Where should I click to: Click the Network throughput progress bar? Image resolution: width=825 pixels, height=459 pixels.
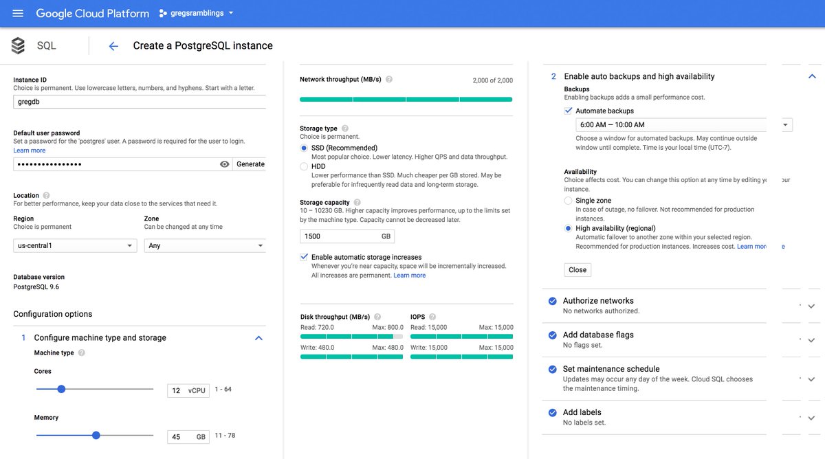406,99
